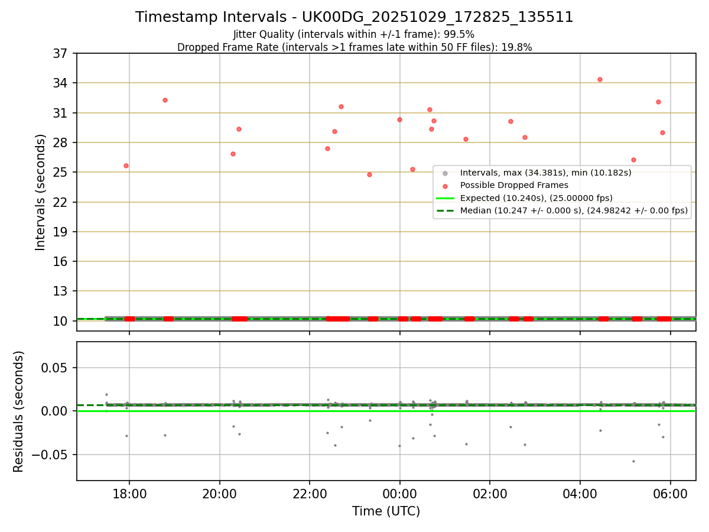Click the lowest residual point, below −0.05
Image resolution: width=709 pixels, height=532 pixels.
pos(633,461)
